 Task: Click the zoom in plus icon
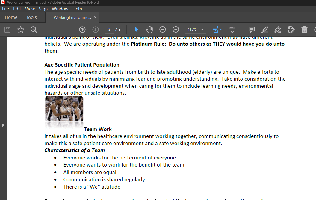coord(176,30)
